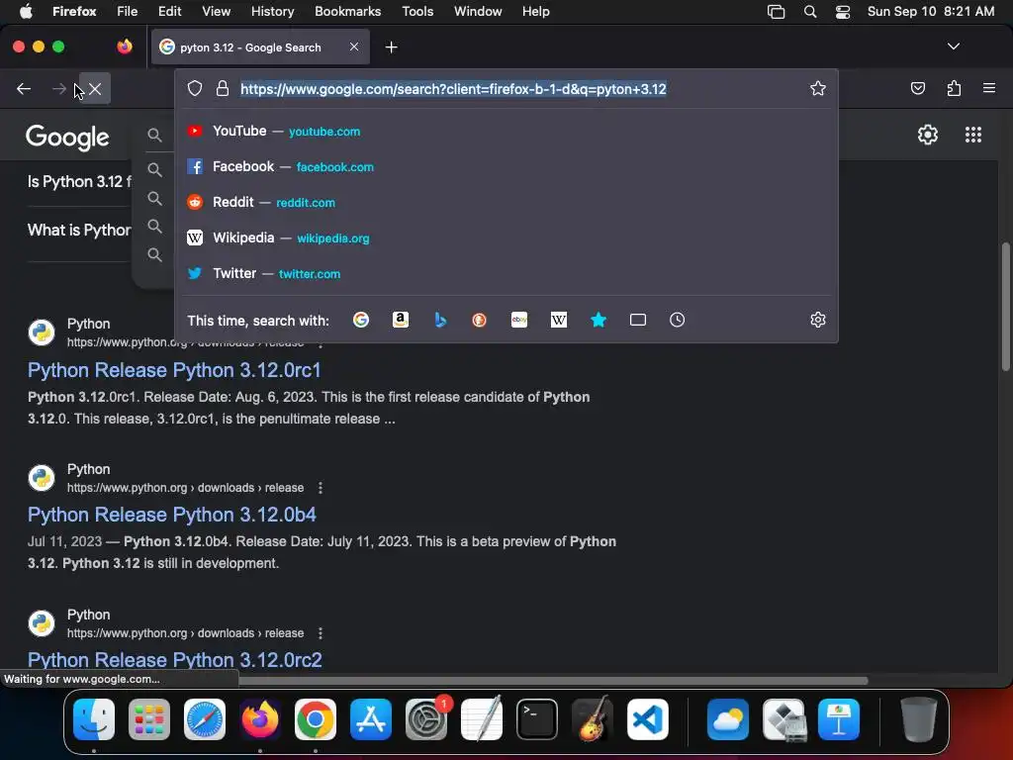Image resolution: width=1013 pixels, height=760 pixels.
Task: Stop loading the page with X button
Action: point(95,88)
